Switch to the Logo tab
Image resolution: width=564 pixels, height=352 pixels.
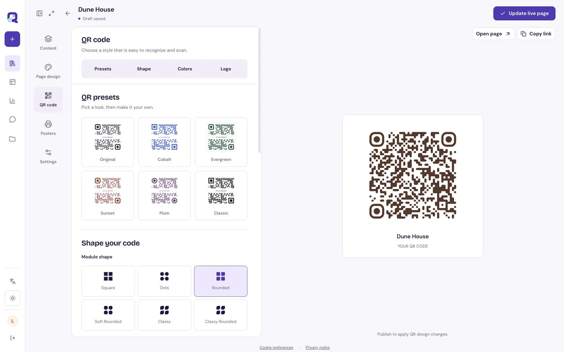click(226, 69)
